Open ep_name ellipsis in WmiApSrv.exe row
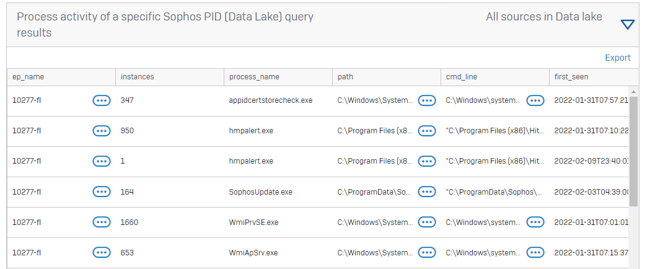 (102, 252)
